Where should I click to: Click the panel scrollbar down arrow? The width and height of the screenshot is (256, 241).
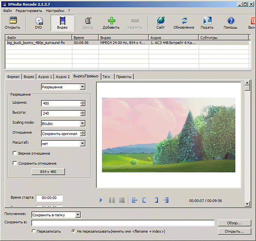[247, 204]
